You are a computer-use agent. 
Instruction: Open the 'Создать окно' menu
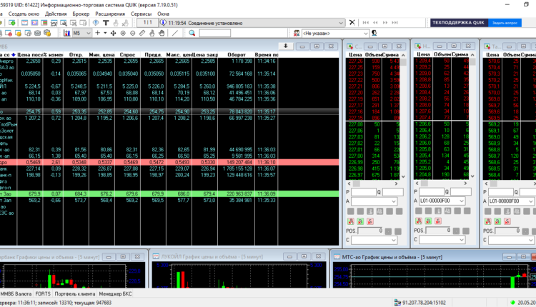pos(24,14)
